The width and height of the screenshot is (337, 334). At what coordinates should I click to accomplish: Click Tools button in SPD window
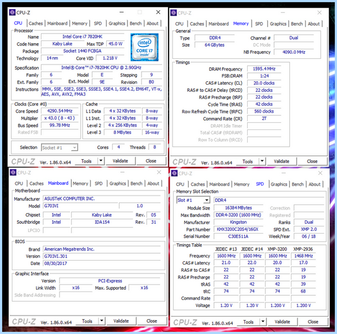(x=248, y=322)
